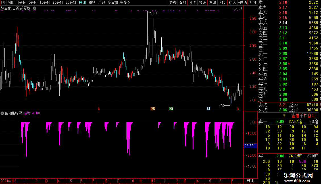This screenshot has width=321, height=184.
Task: Open the 多周期 multi-period view
Action: click(112, 3)
